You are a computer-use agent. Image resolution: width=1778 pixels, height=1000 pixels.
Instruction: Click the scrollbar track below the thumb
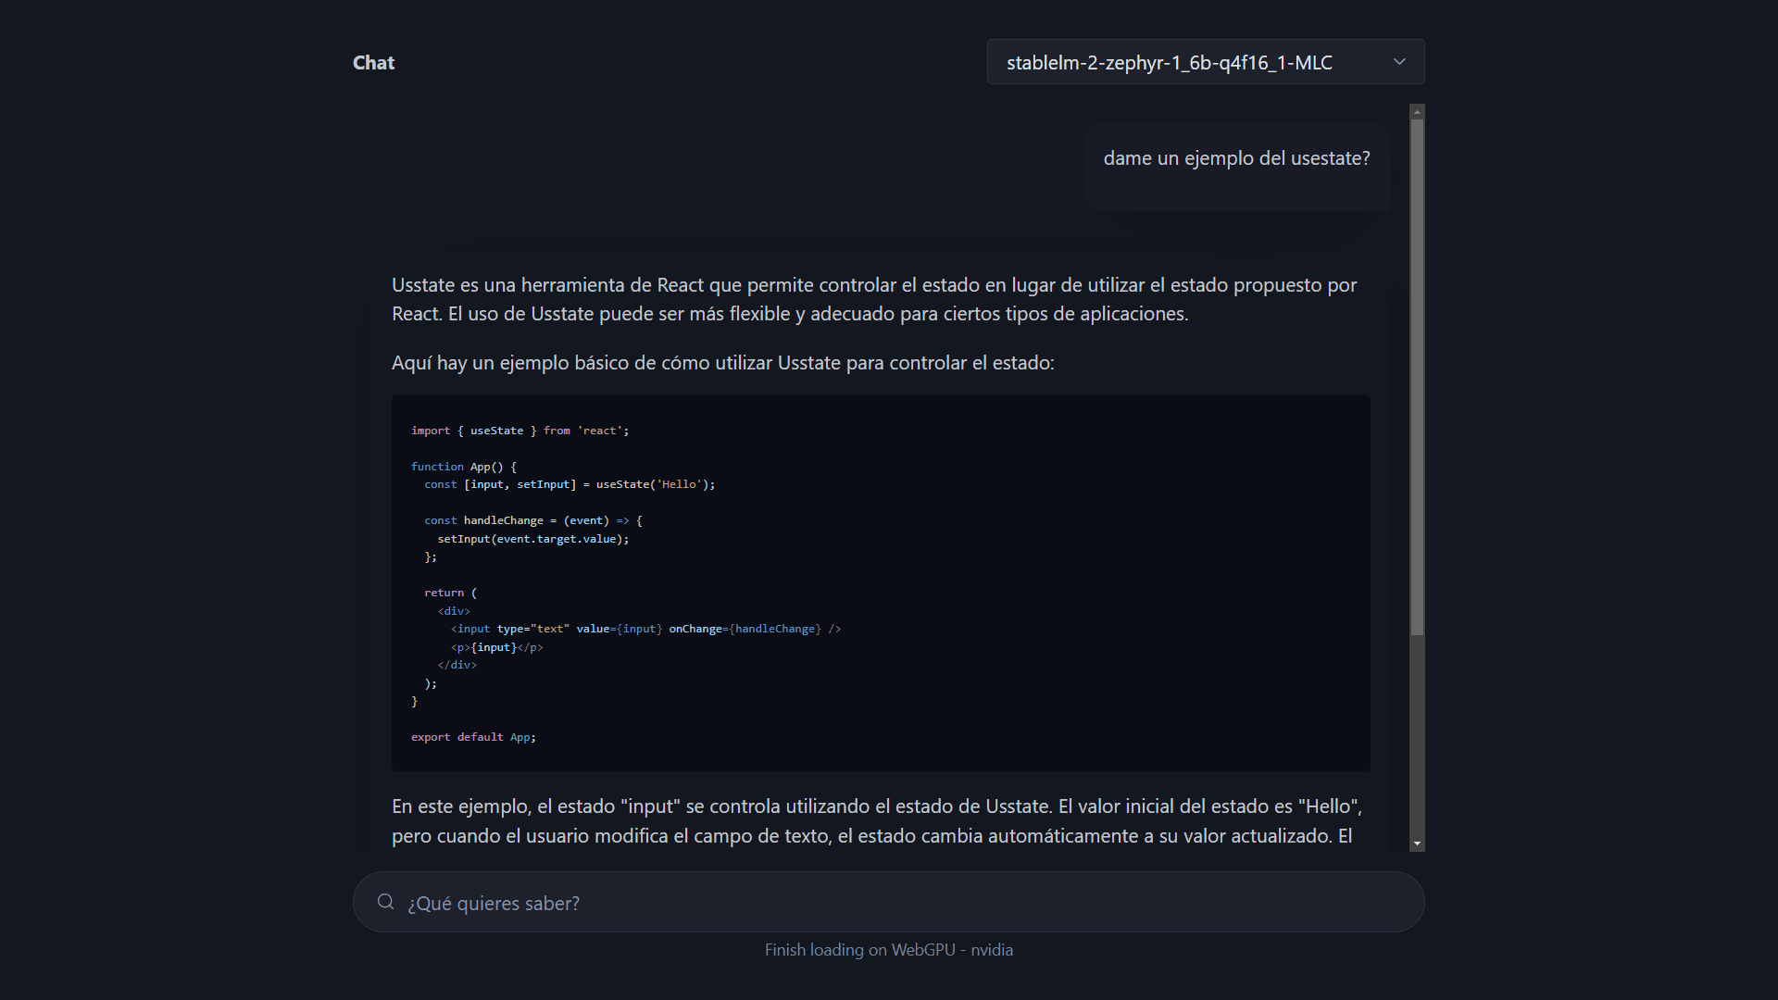point(1417,736)
